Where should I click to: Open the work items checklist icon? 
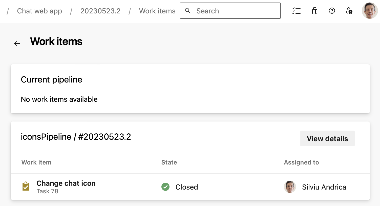coord(296,11)
